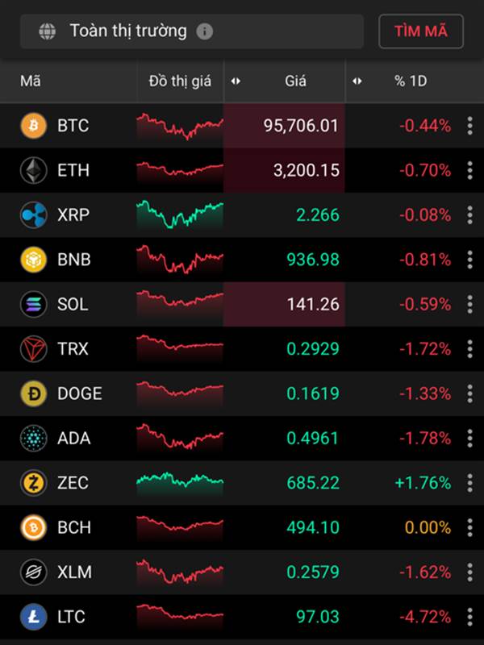Toggle the % 1D column switch arrows
The height and width of the screenshot is (645, 484).
coord(357,81)
